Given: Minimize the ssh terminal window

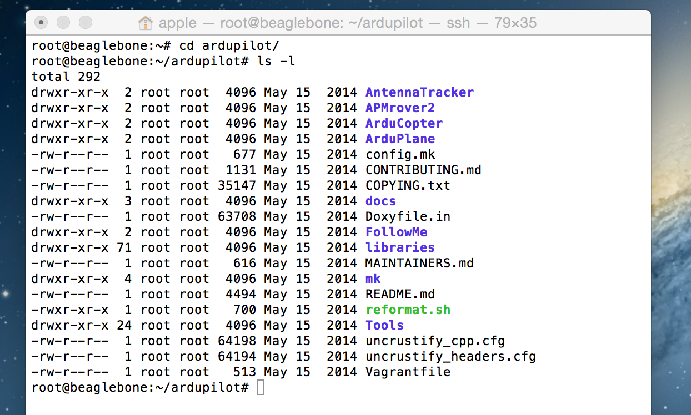Looking at the screenshot, I should 63,23.
